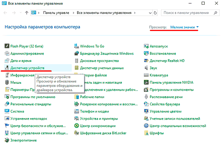This screenshot has height=146, width=222.
Task: Open Свойства браузера link
Action: [x=165, y=104]
